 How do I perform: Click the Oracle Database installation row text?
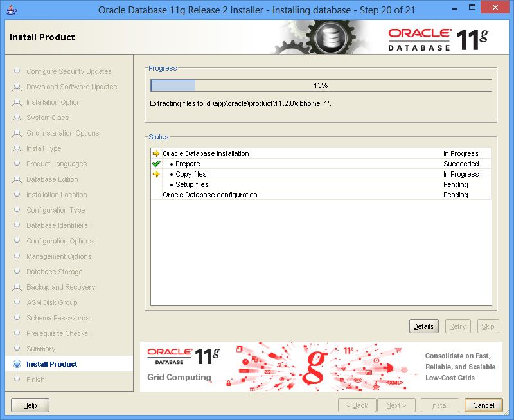206,153
